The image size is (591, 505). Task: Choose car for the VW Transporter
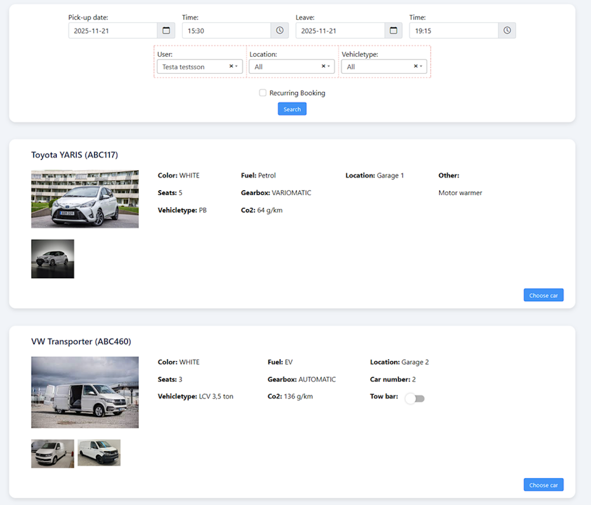543,485
